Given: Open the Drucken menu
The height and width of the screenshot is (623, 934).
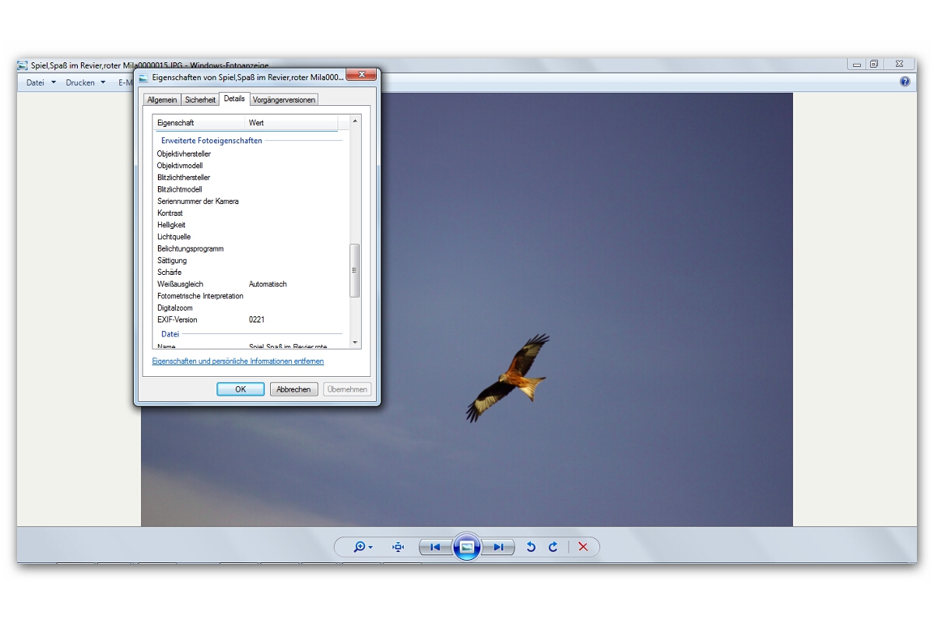Looking at the screenshot, I should pyautogui.click(x=80, y=83).
